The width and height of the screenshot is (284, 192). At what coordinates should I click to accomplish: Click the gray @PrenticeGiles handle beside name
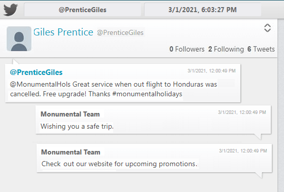(120, 32)
